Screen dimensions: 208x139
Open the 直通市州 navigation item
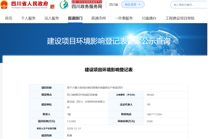[x=98, y=18]
